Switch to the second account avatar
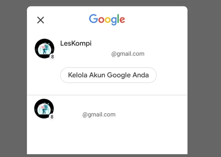The image size is (221, 157). [44, 109]
